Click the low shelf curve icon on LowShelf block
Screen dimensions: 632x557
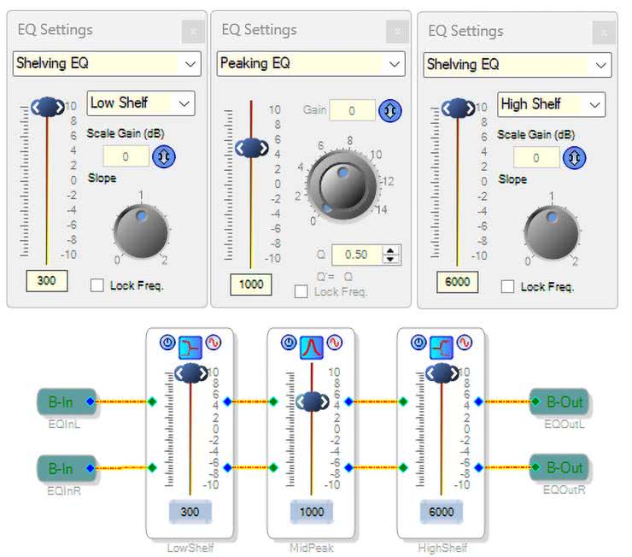point(190,344)
